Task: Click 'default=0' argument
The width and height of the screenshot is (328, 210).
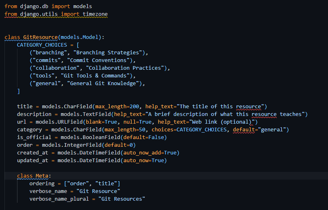Action: [x=118, y=145]
